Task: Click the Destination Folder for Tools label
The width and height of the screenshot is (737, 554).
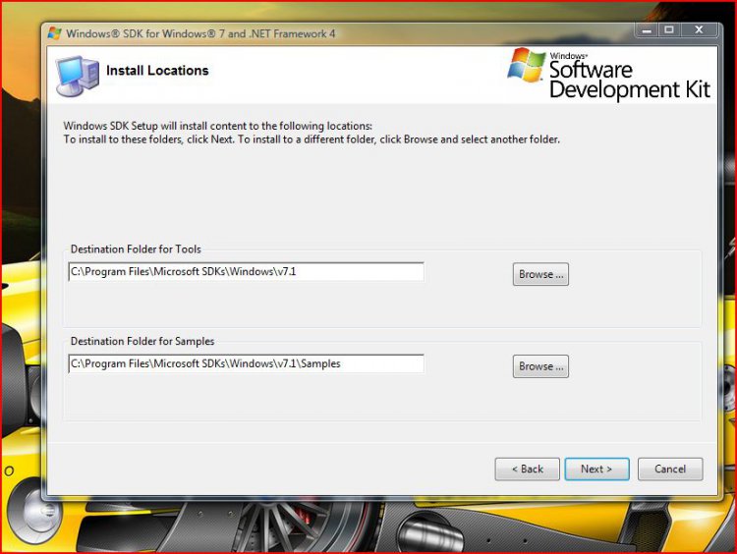Action: [136, 249]
